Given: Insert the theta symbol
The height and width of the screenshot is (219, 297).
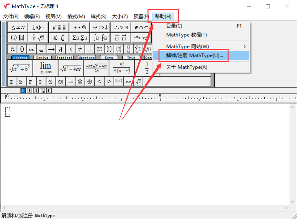Looking at the screenshot, I should pyautogui.click(x=22, y=49).
